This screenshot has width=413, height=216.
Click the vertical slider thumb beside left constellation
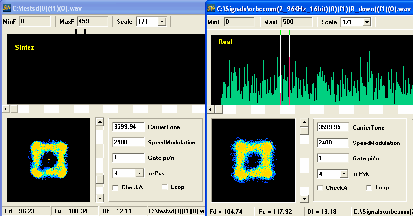[x=100, y=179]
